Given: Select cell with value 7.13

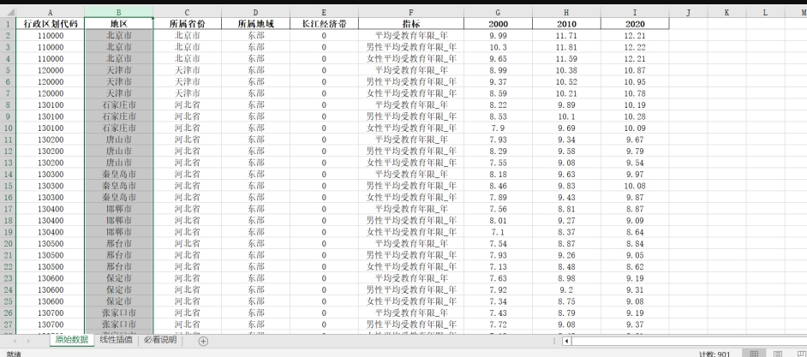Looking at the screenshot, I should pos(498,266).
